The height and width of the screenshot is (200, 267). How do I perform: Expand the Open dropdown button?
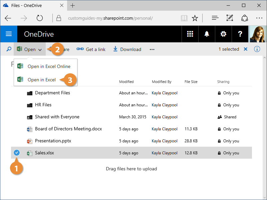click(x=30, y=49)
